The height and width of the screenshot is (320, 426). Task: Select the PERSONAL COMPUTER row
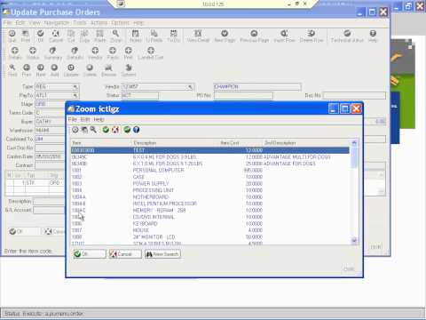point(210,171)
